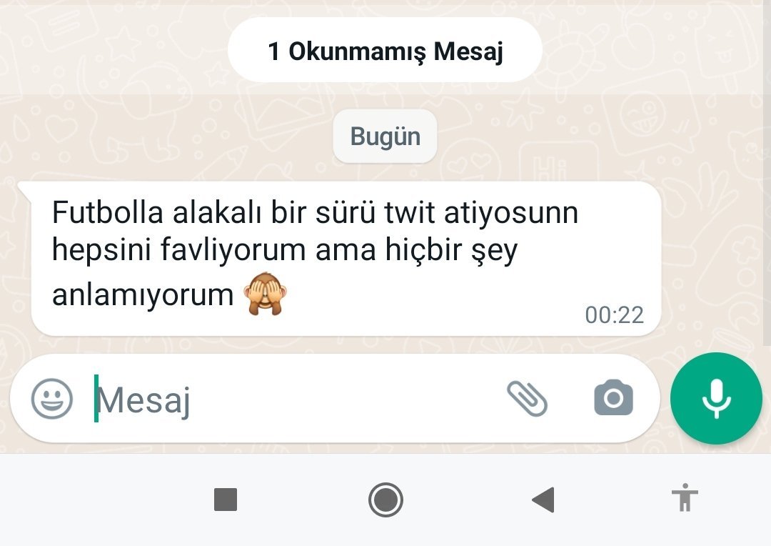The width and height of the screenshot is (771, 546).
Task: Tap the word 'anlamıyorum' in the bubble
Action: coord(143,295)
